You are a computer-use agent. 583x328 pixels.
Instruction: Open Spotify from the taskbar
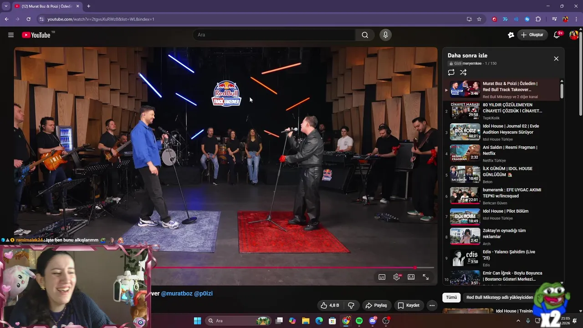pos(359,321)
